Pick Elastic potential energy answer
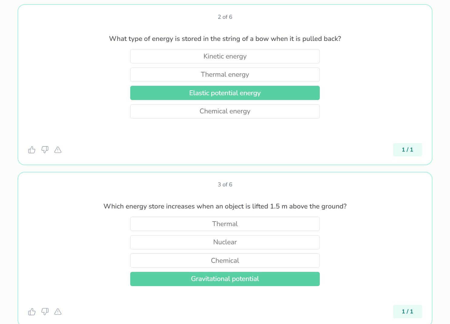The height and width of the screenshot is (324, 450). click(x=225, y=93)
